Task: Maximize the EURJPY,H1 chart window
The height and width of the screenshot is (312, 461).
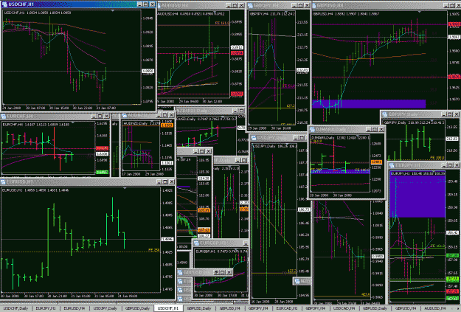Action: click(x=450, y=165)
